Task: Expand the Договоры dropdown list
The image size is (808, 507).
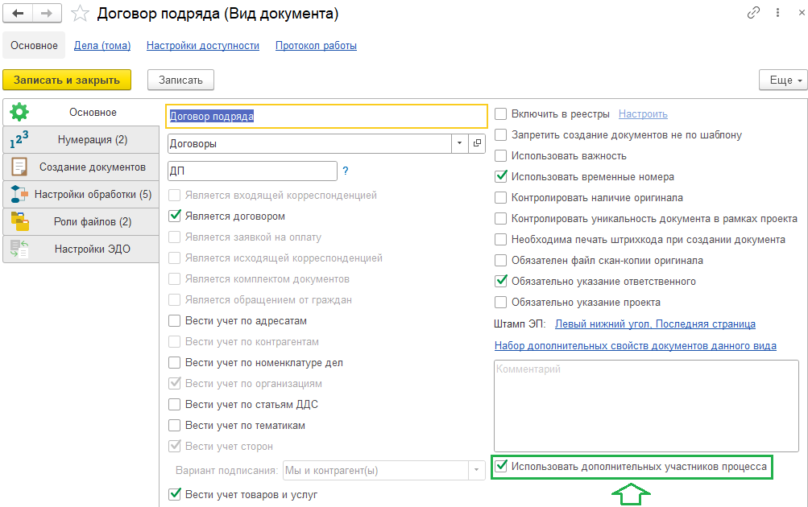Action: coord(459,143)
